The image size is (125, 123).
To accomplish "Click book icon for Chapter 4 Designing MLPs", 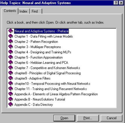I will click(11, 52).
